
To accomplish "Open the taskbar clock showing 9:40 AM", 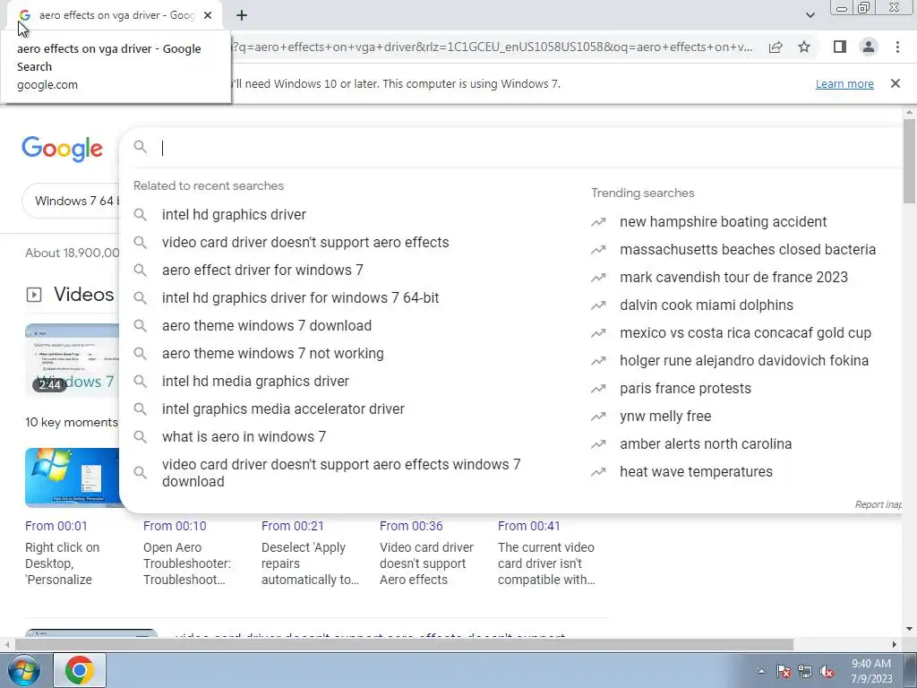I will pos(871,671).
